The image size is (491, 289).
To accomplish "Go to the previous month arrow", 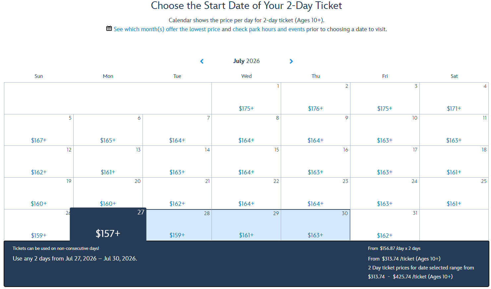I will (x=202, y=61).
